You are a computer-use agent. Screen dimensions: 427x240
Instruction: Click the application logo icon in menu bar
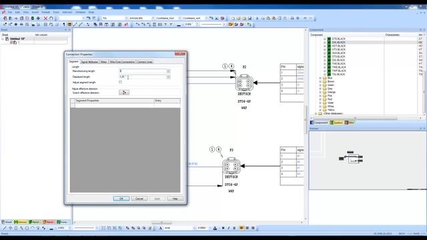3,12
